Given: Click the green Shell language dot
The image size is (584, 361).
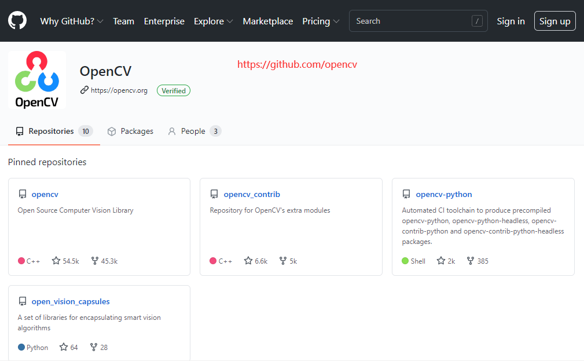Looking at the screenshot, I should point(405,261).
